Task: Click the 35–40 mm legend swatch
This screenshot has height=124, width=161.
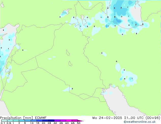Action: coord(63,121)
